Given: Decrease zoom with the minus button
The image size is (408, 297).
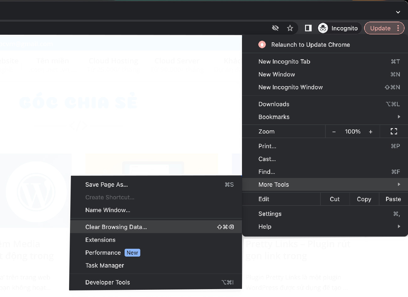Looking at the screenshot, I should [x=334, y=132].
